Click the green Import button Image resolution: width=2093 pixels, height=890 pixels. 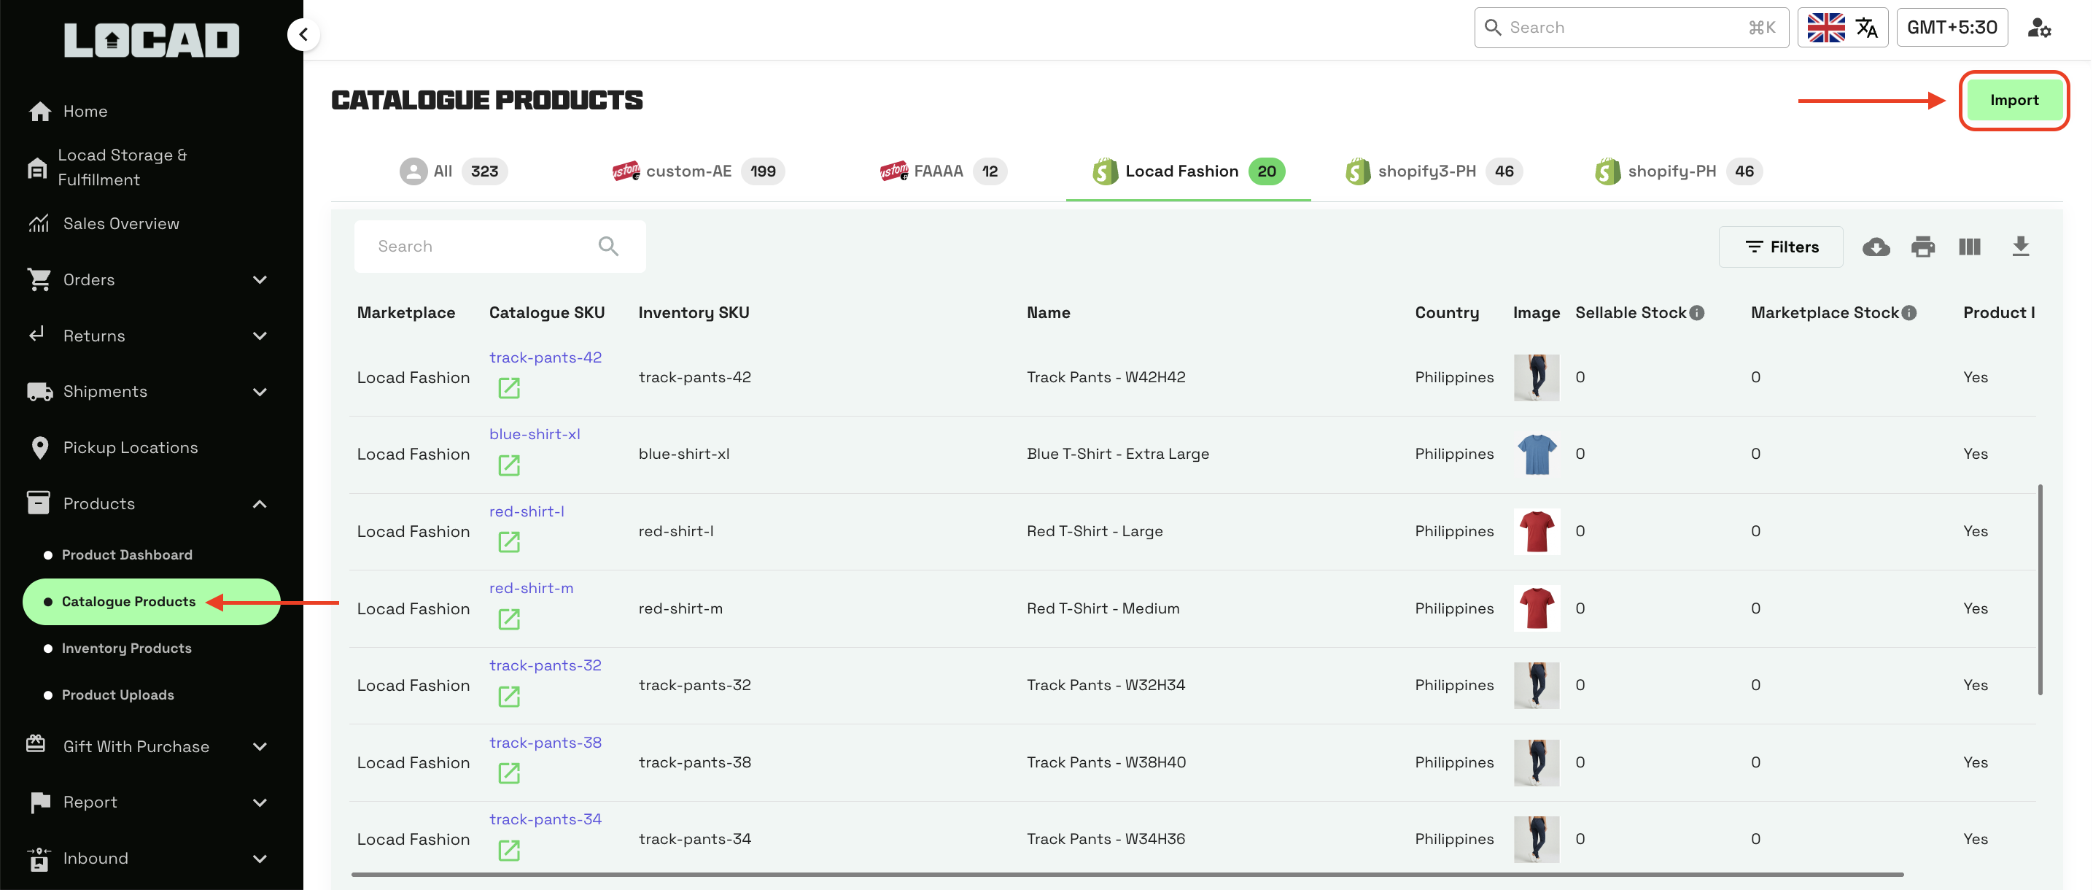tap(2014, 100)
